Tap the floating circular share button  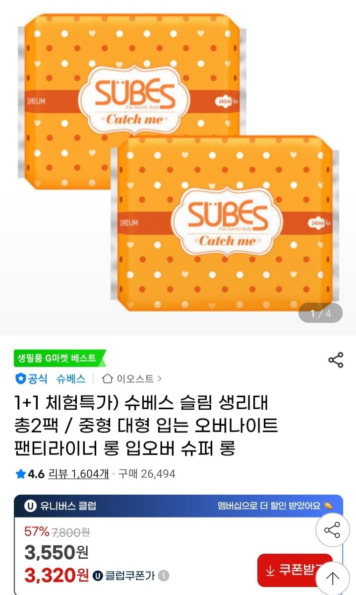coord(332,530)
